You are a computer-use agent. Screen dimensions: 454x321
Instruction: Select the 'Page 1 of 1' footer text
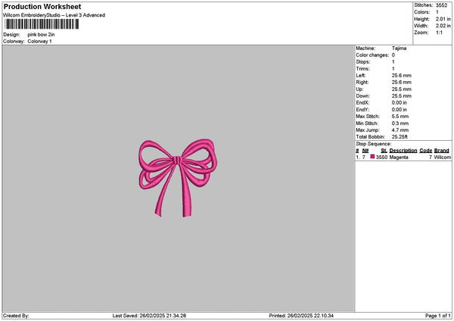pyautogui.click(x=438, y=316)
